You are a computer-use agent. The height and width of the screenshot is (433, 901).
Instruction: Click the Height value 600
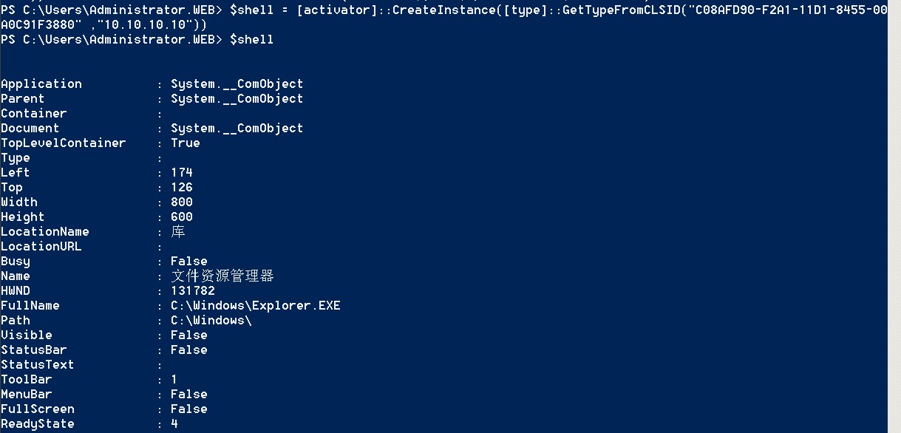click(x=182, y=216)
